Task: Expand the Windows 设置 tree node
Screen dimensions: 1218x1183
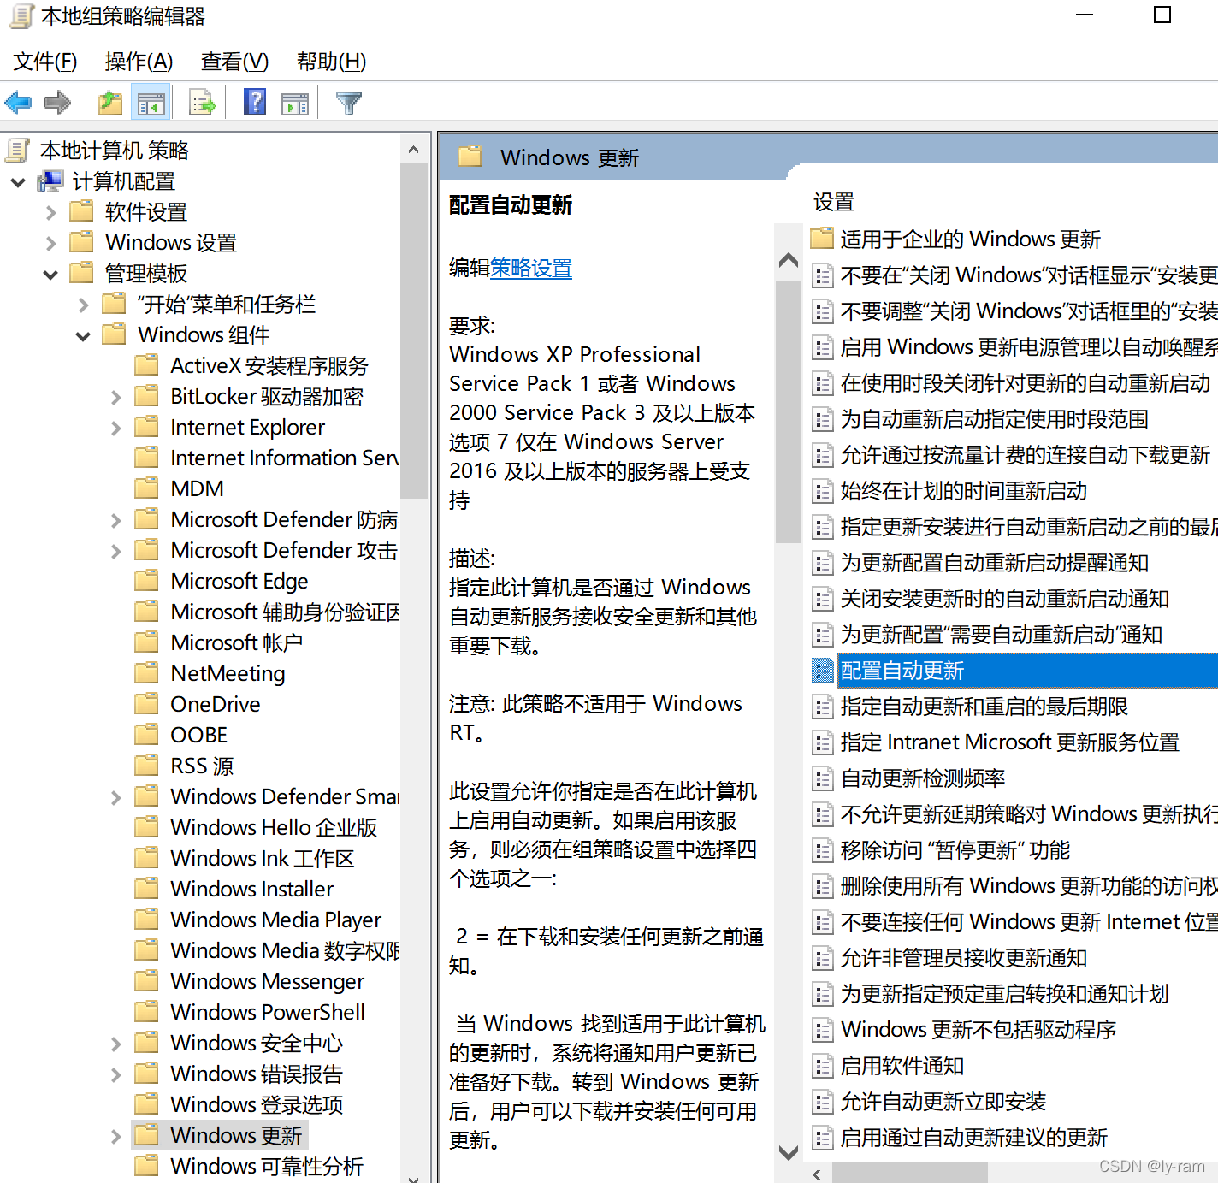Action: (x=50, y=244)
